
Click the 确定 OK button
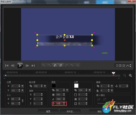[99, 111]
